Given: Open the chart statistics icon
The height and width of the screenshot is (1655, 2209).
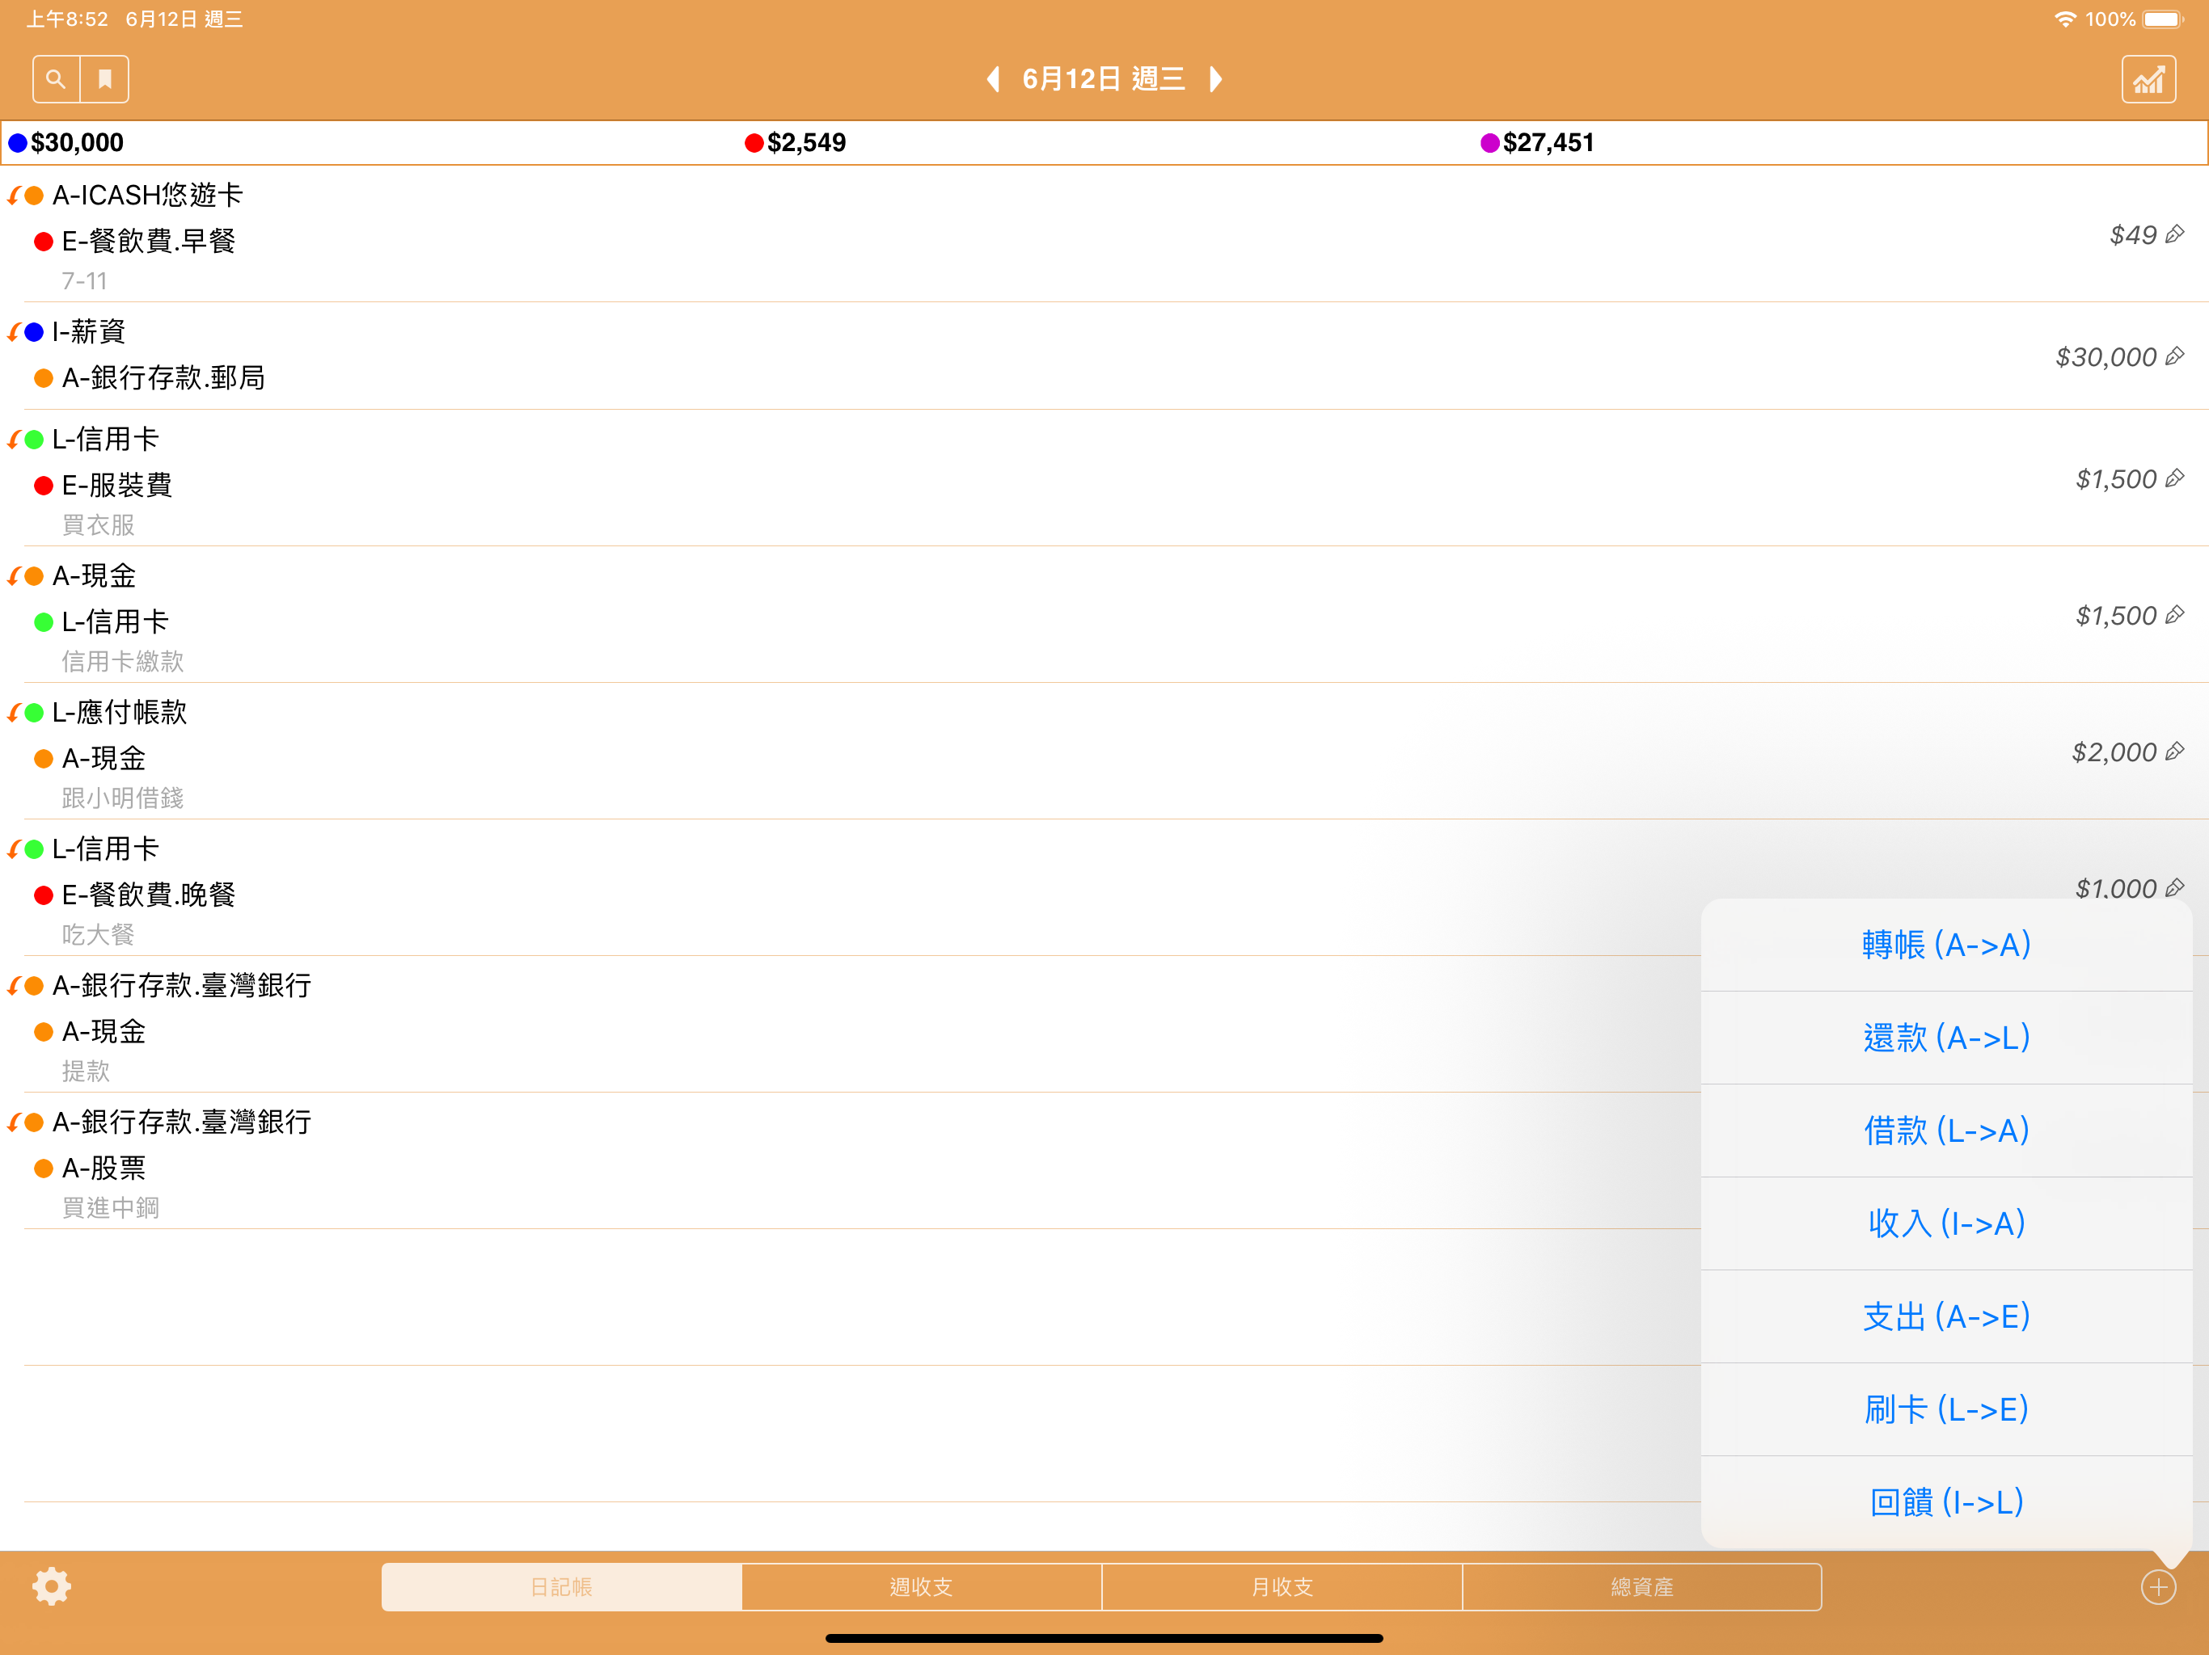Looking at the screenshot, I should pyautogui.click(x=2148, y=79).
